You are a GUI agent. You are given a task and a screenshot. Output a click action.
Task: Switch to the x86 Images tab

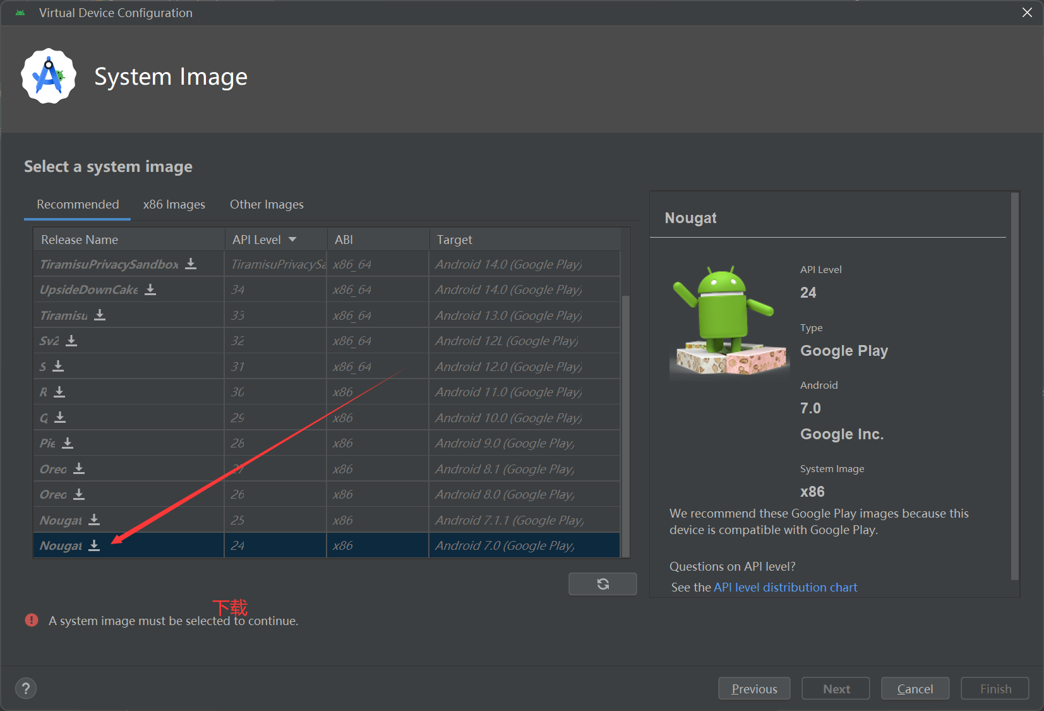[x=174, y=204]
